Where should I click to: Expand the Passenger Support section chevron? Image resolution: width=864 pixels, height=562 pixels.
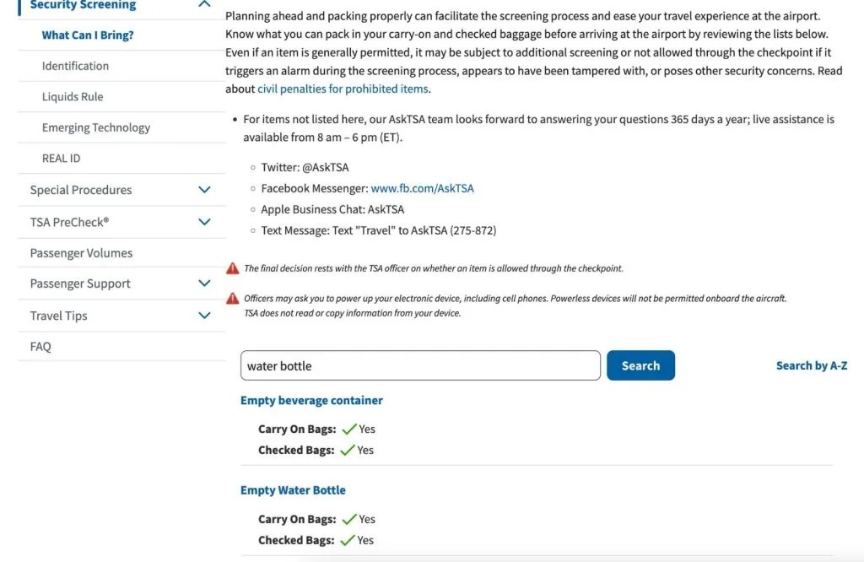[x=204, y=284]
